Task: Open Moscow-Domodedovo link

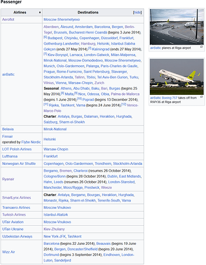Action: pos(85,60)
